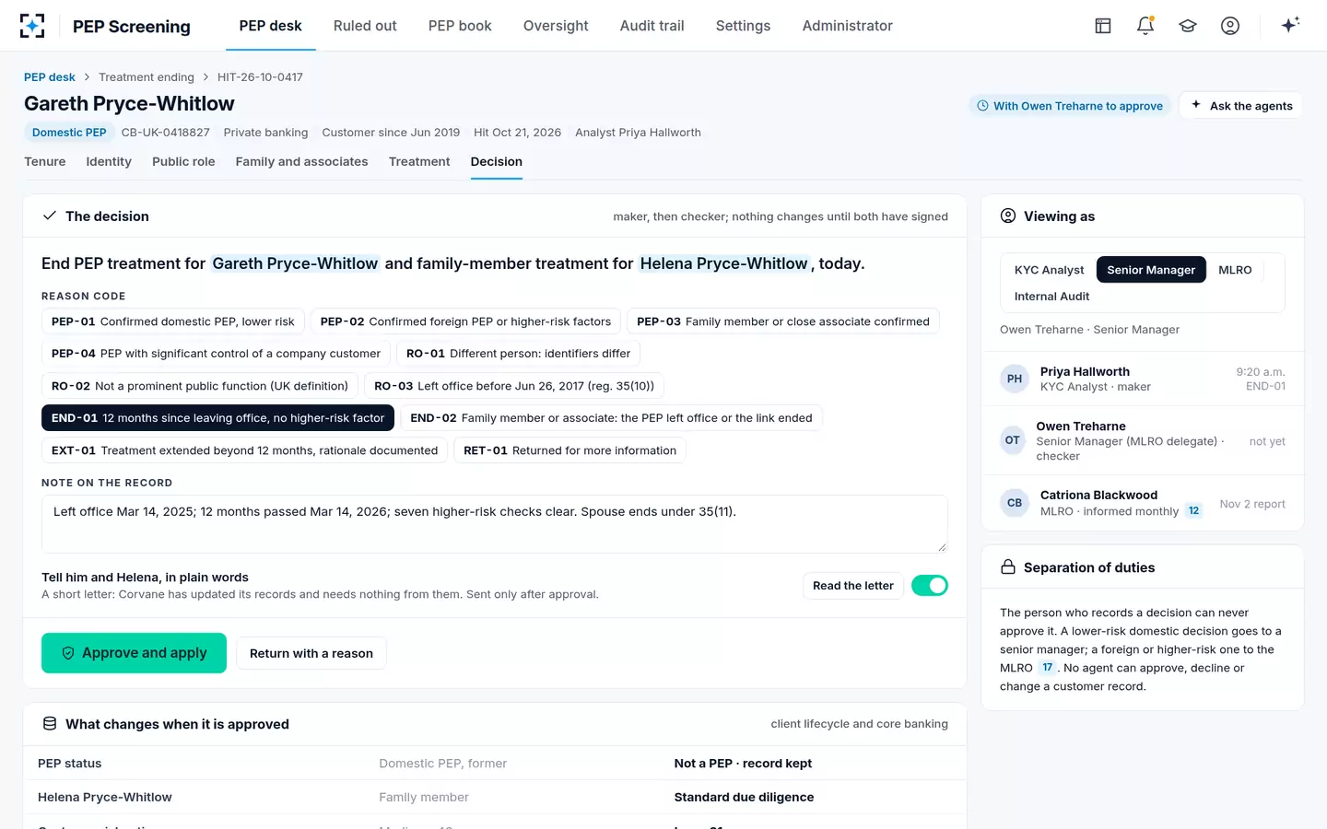
Task: Select reason code PEP-01 Confirmed domestic PEP
Action: click(173, 321)
